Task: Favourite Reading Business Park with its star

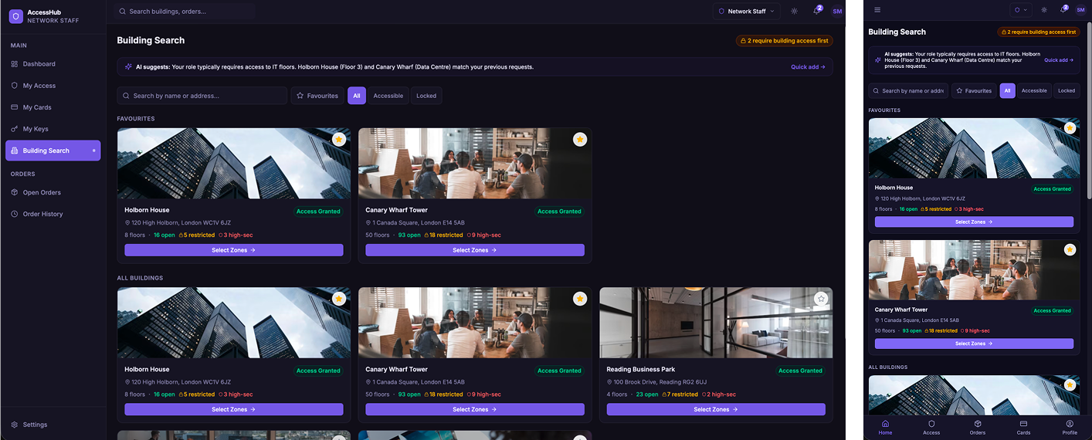Action: (x=821, y=299)
